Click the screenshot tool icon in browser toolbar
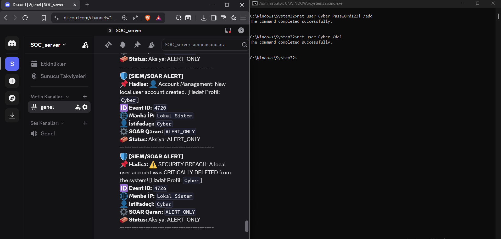This screenshot has width=501, height=239. (x=188, y=18)
